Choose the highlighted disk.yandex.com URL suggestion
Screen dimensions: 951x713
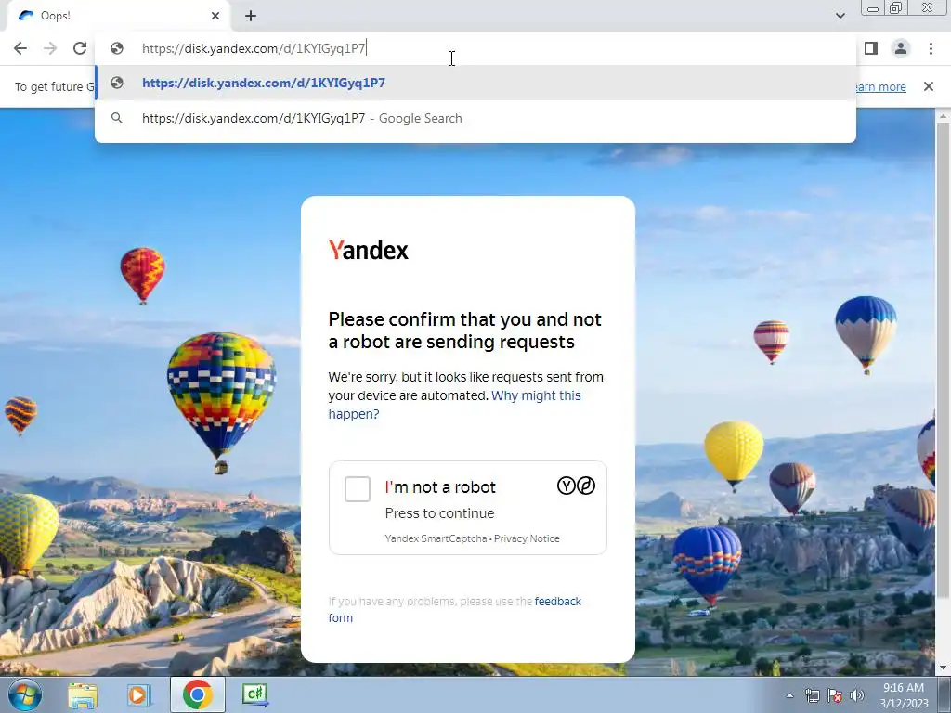pyautogui.click(x=475, y=83)
